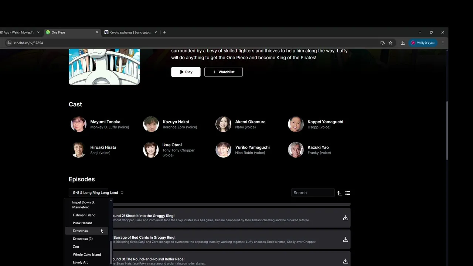This screenshot has width=473, height=266.
Task: Bookmark this page star icon
Action: tap(390, 43)
